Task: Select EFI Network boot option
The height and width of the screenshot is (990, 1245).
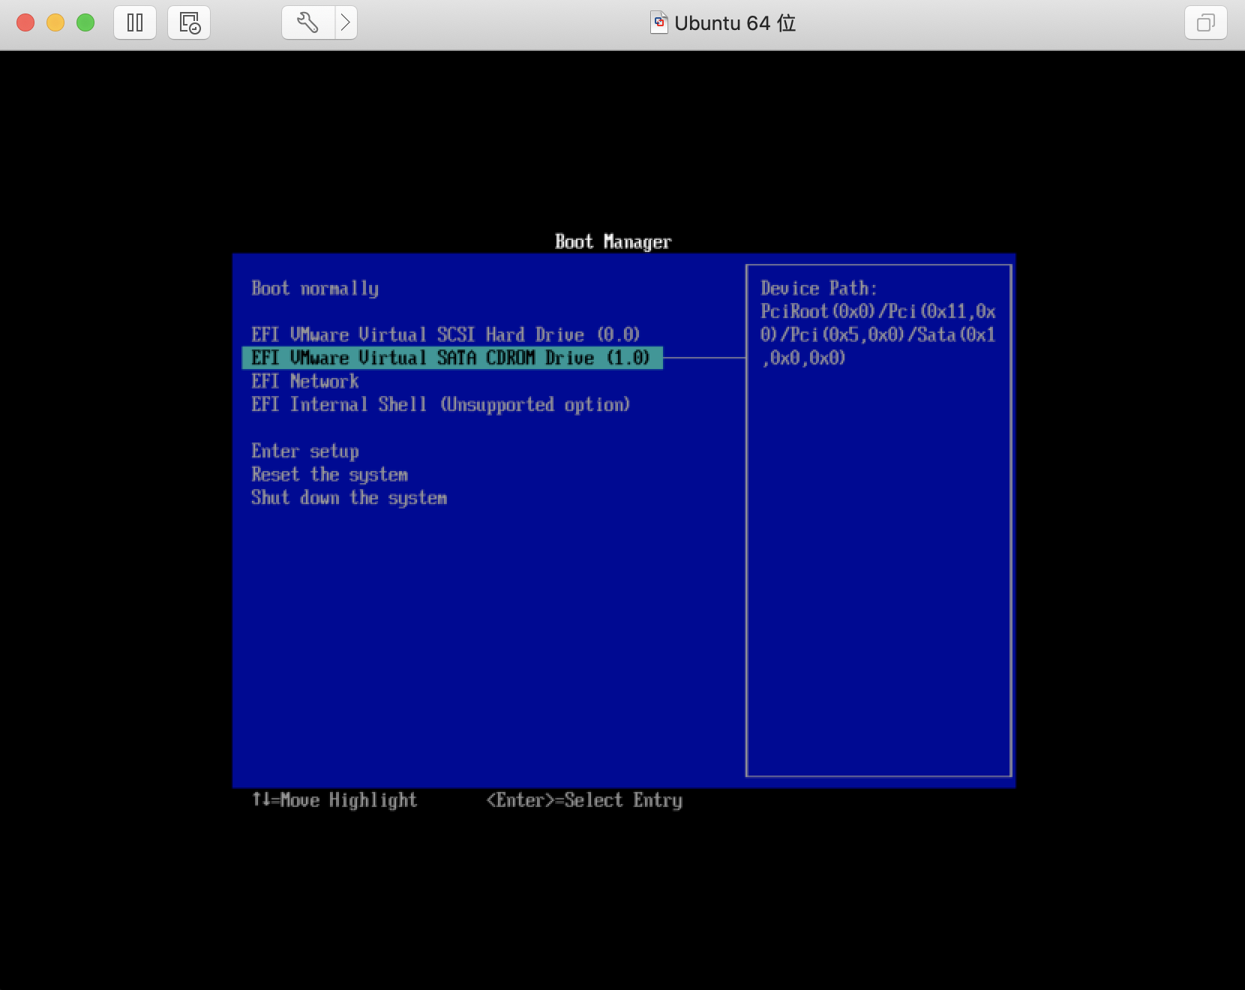Action: [x=305, y=381]
